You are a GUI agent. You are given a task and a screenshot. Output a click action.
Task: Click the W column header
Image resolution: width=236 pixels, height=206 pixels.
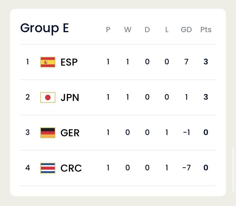[x=128, y=29]
